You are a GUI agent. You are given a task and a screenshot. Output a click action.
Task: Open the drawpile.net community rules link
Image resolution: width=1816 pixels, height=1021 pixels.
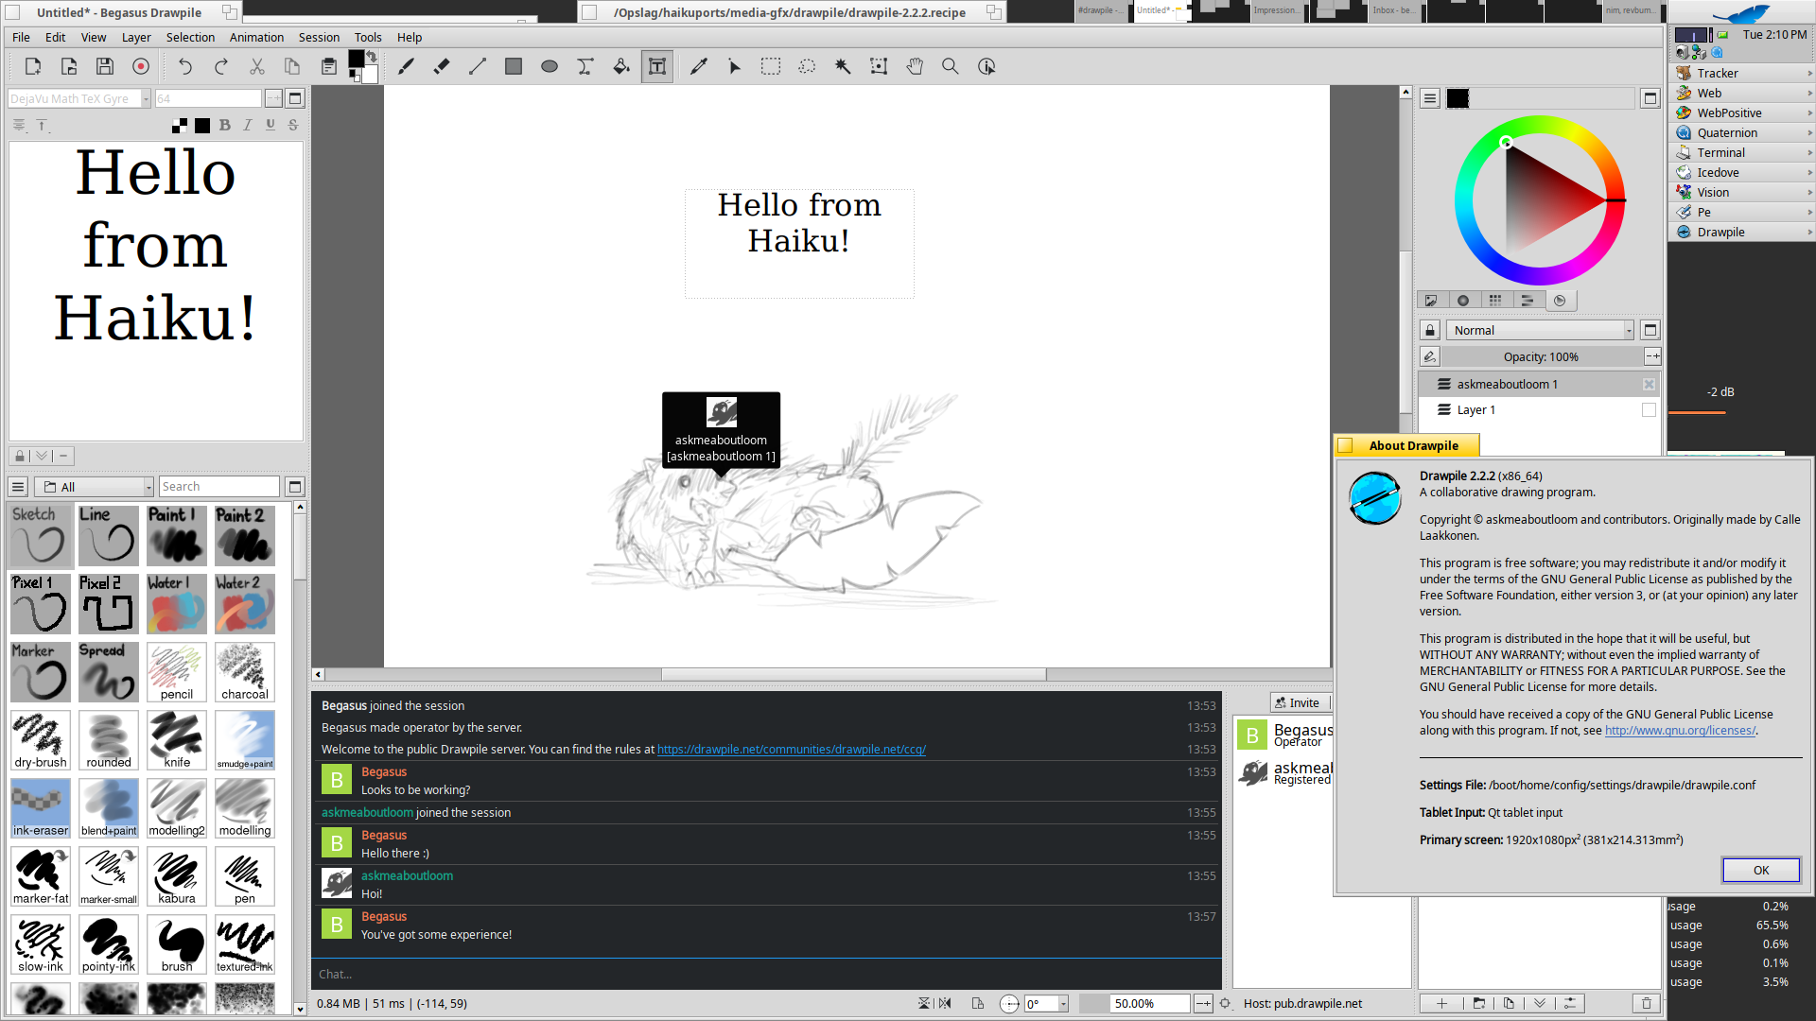pyautogui.click(x=792, y=749)
